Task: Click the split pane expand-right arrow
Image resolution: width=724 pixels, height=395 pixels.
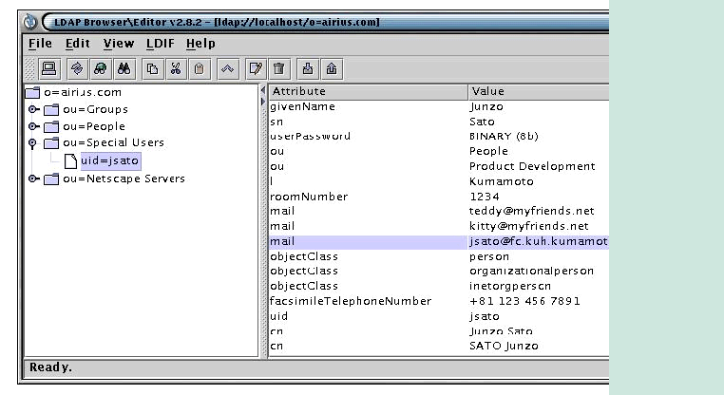Action: [x=263, y=102]
